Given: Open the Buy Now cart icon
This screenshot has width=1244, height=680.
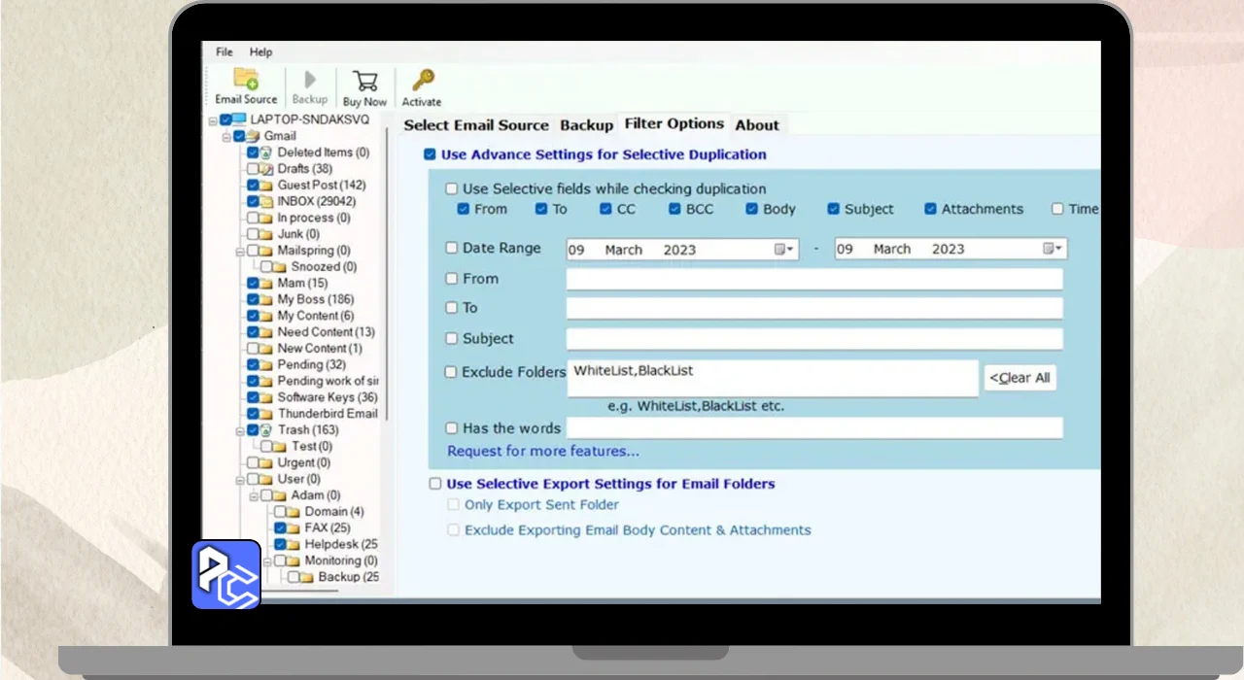Looking at the screenshot, I should pyautogui.click(x=365, y=81).
